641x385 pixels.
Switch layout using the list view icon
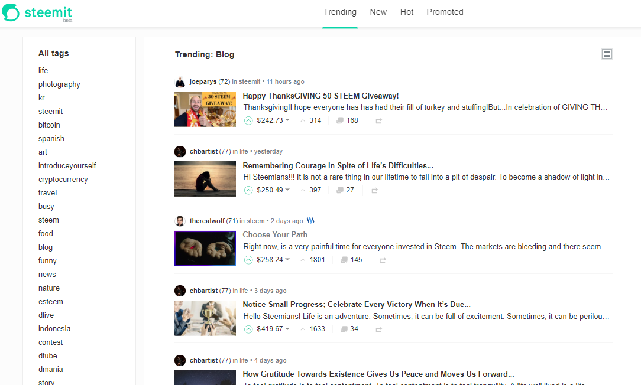[607, 54]
